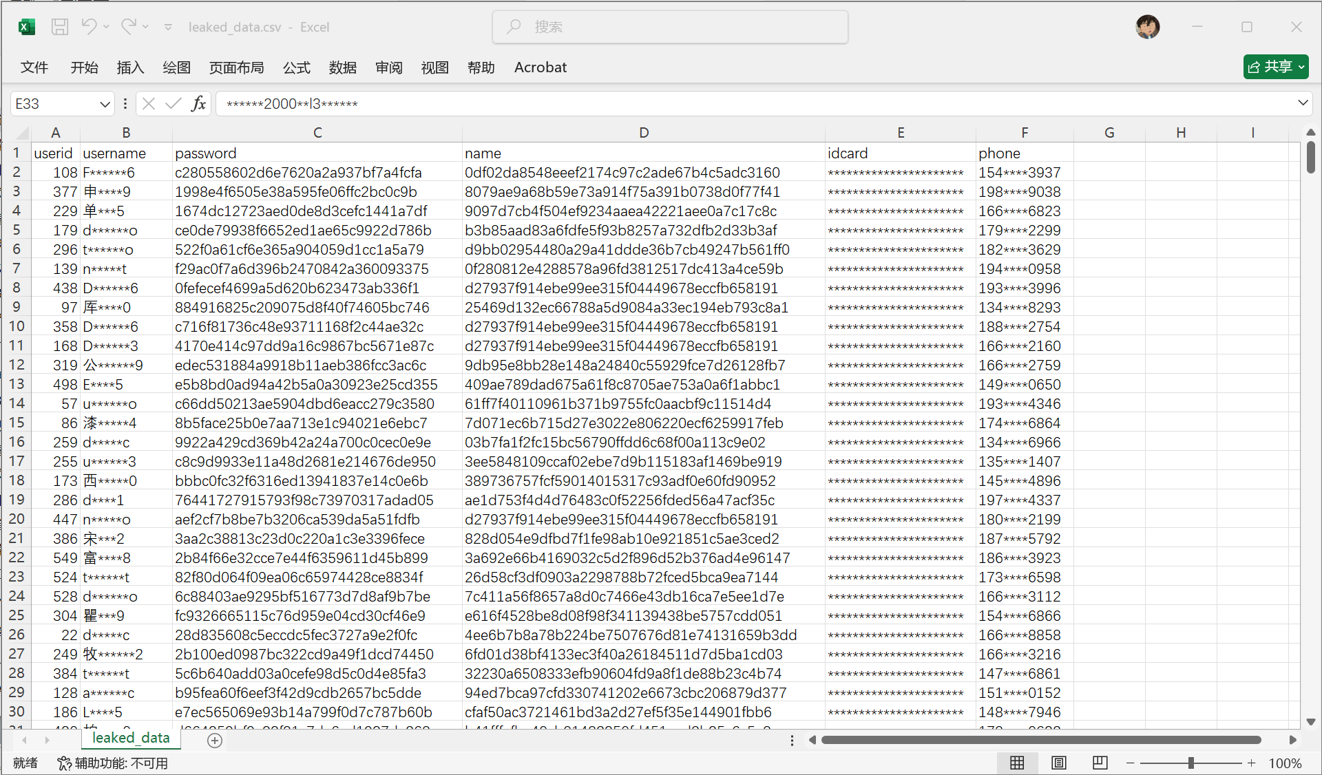Open the 审阅 ribbon tab
The width and height of the screenshot is (1322, 775).
[x=388, y=67]
